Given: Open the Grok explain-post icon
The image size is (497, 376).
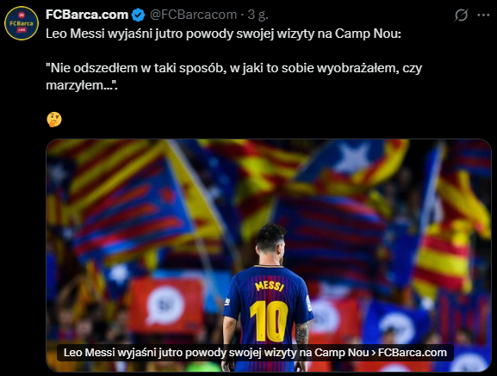Looking at the screenshot, I should pyautogui.click(x=461, y=15).
